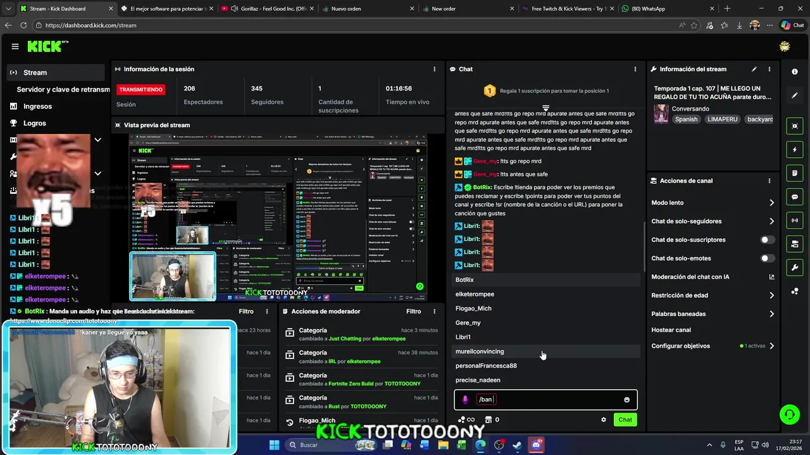Open the Información de la sesión options menu

tap(434, 69)
